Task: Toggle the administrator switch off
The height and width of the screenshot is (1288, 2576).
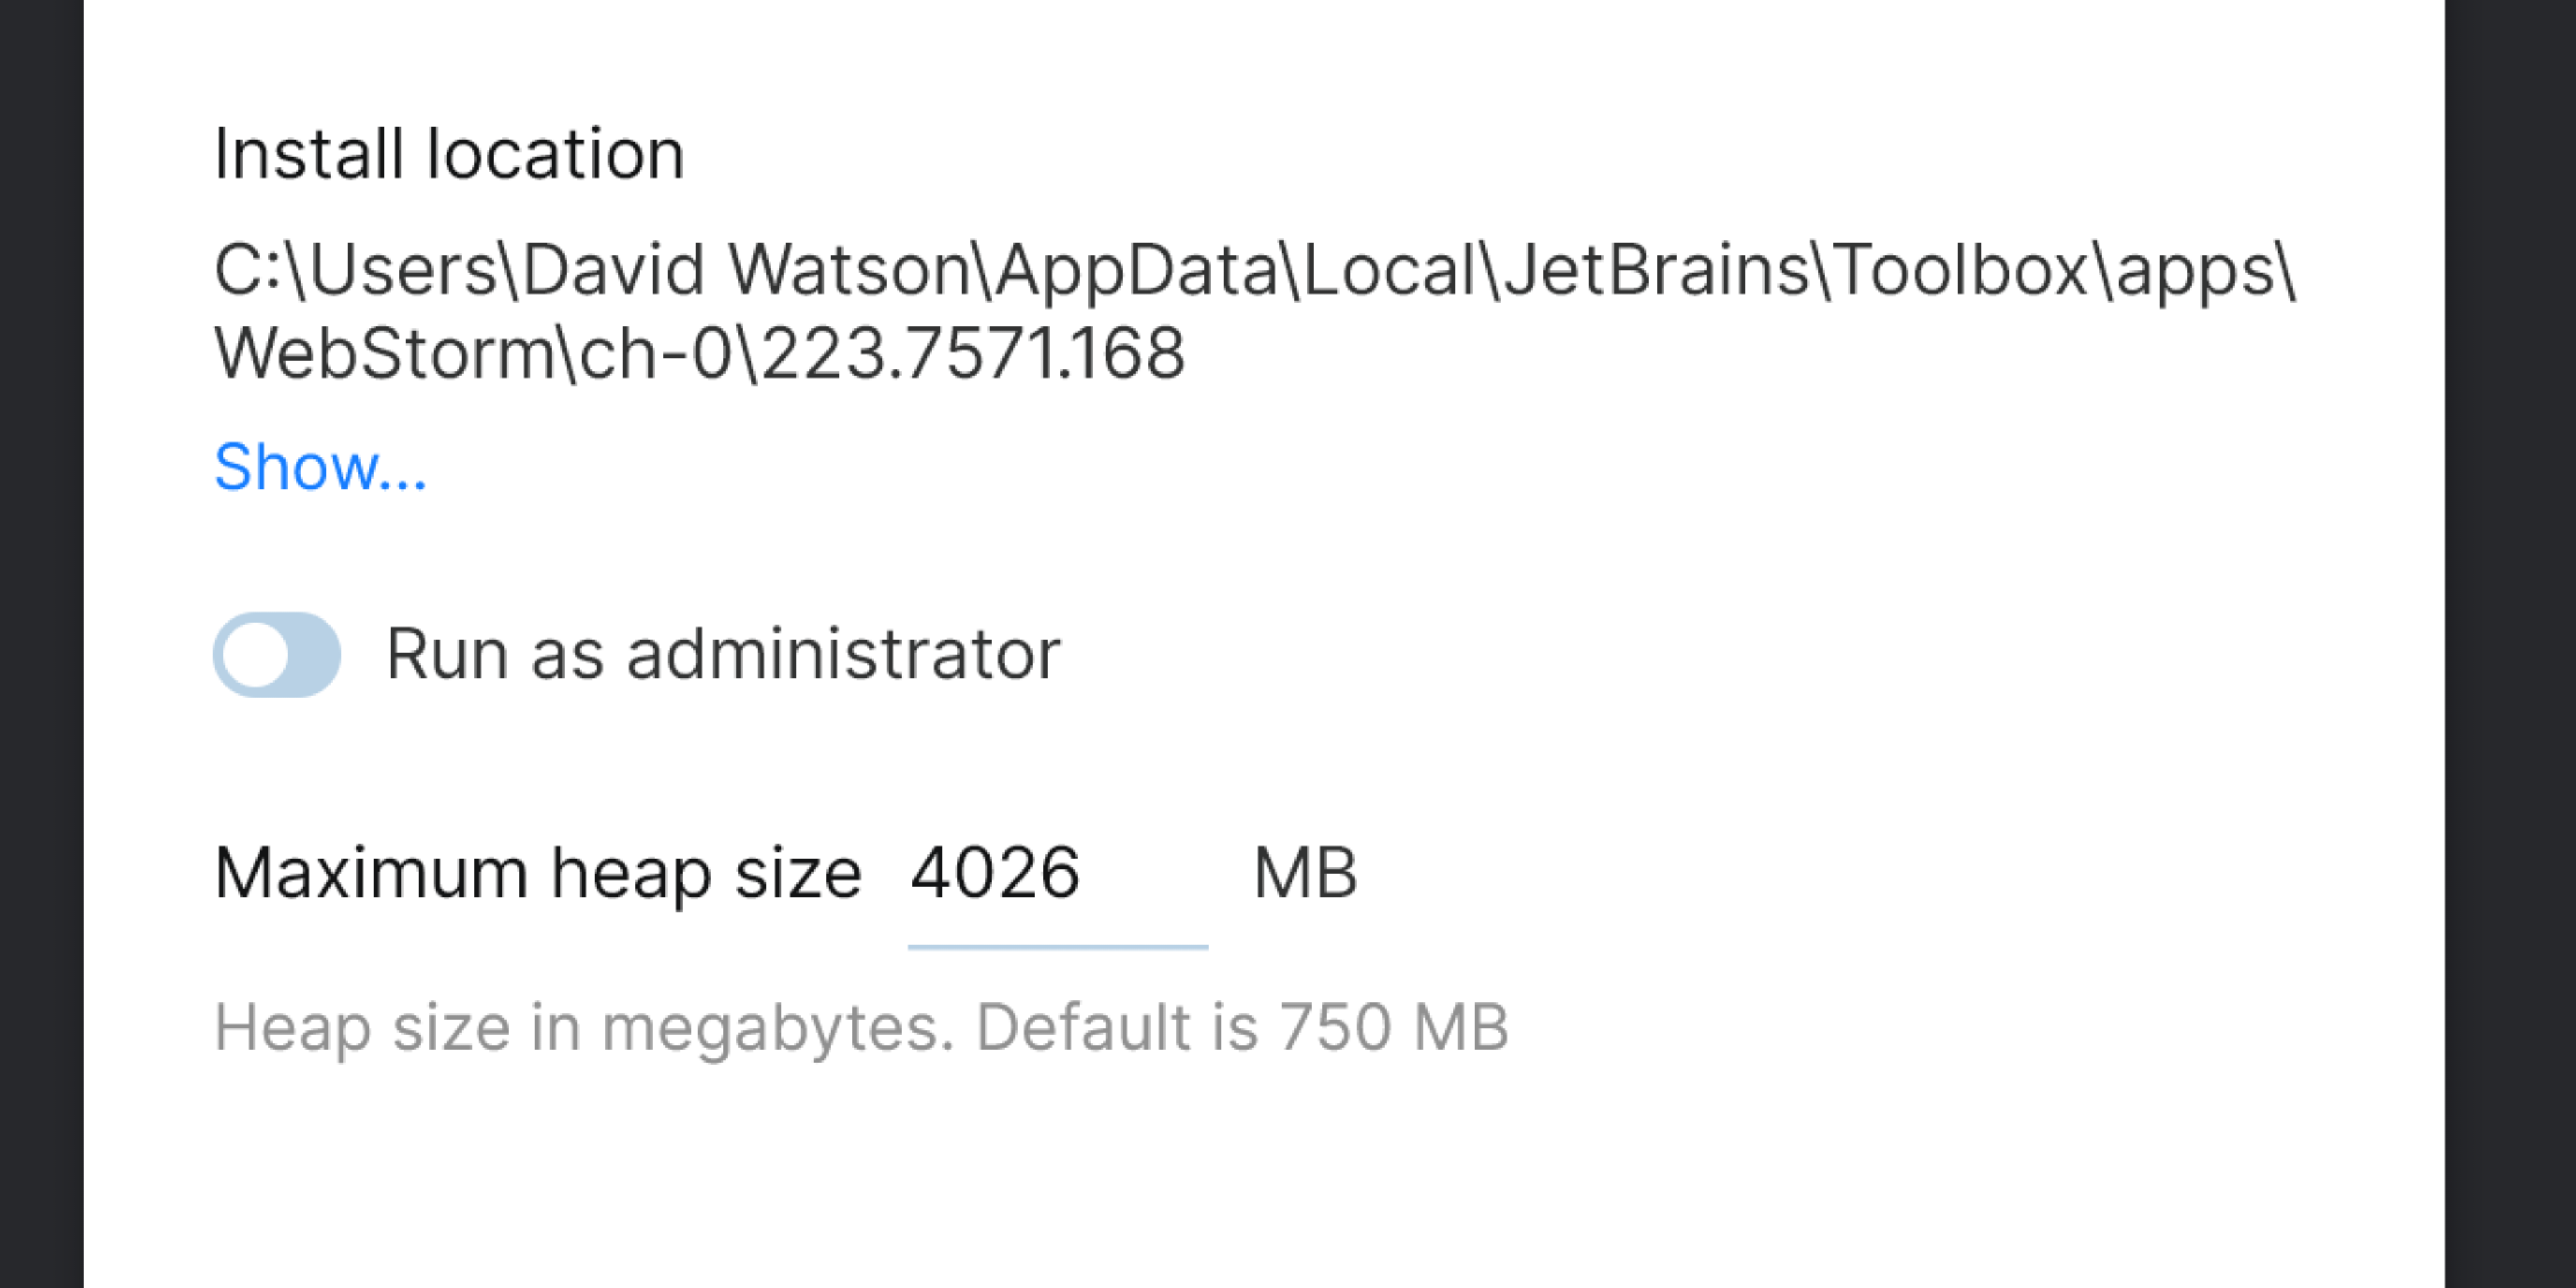Action: [277, 654]
